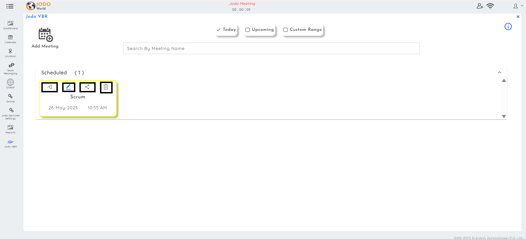Toggle the Today filter checkbox
Viewport: 526px width, 239px height.
pyautogui.click(x=218, y=29)
